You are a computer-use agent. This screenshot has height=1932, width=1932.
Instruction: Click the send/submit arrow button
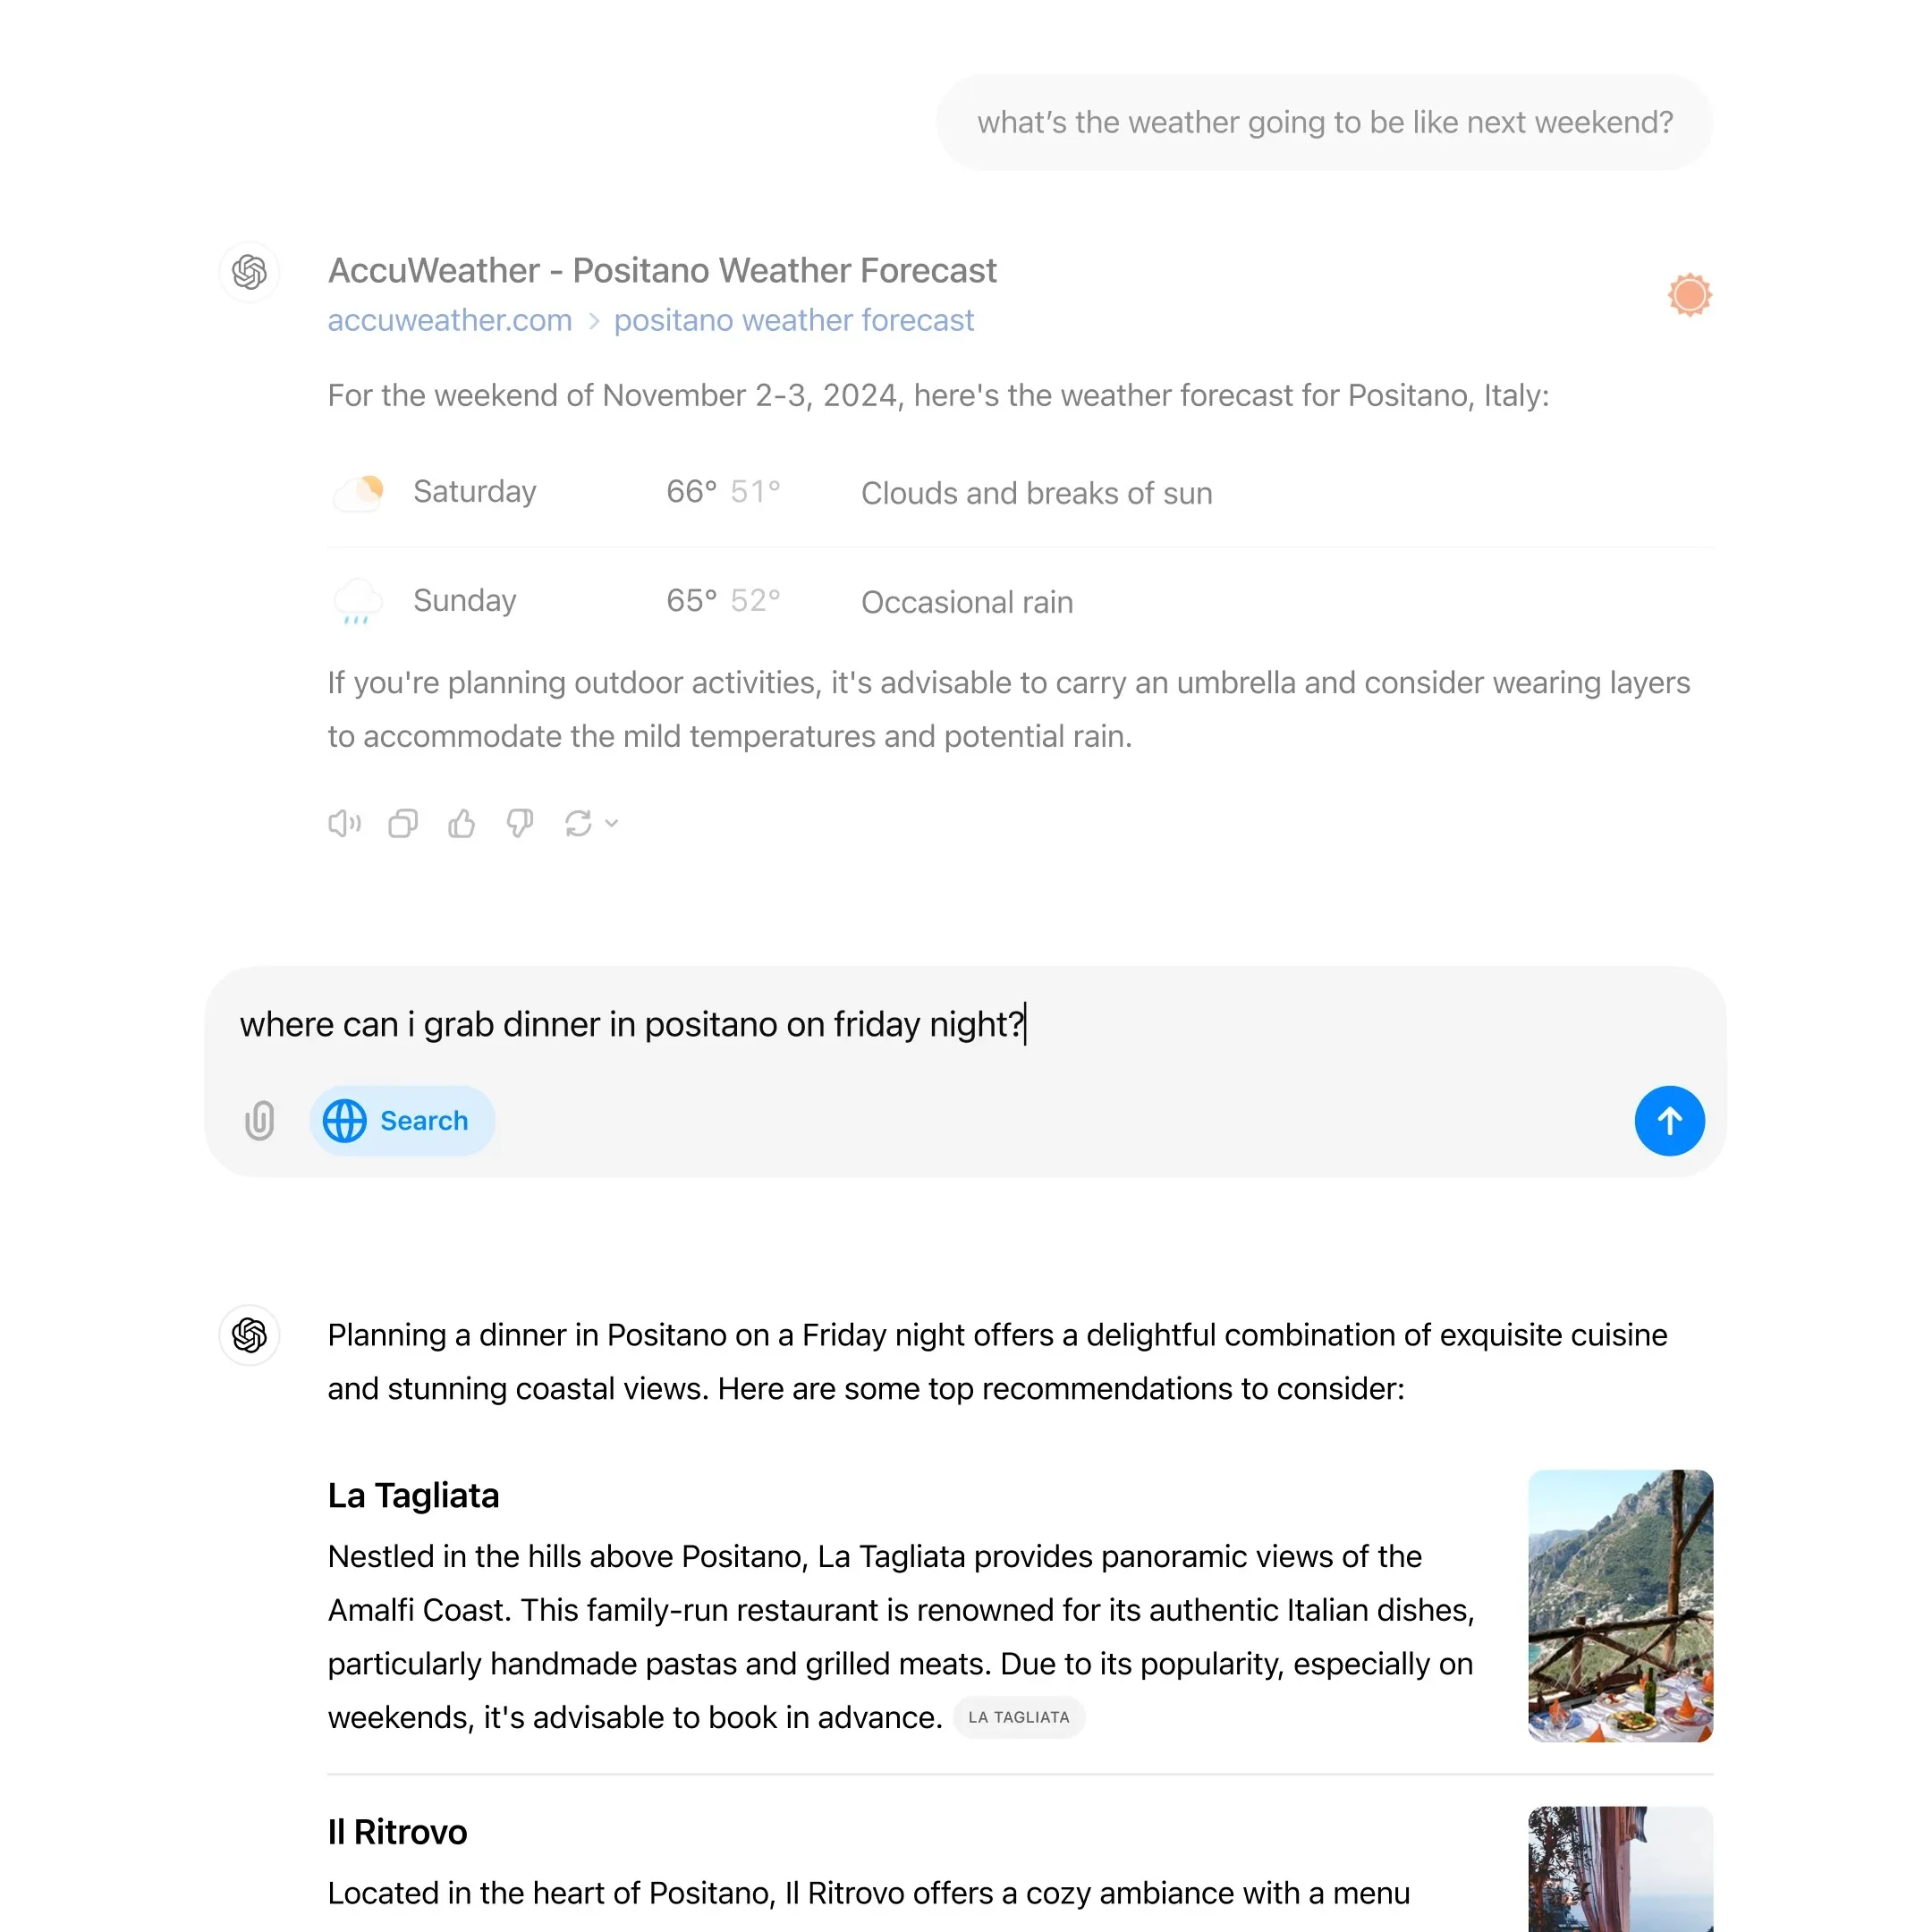[1670, 1120]
